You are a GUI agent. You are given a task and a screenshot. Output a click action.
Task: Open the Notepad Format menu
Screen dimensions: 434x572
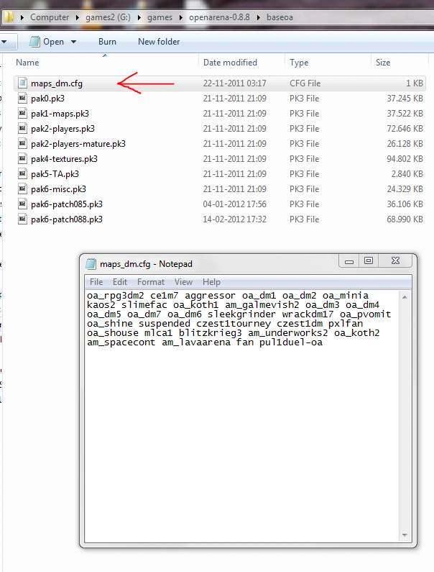click(151, 282)
